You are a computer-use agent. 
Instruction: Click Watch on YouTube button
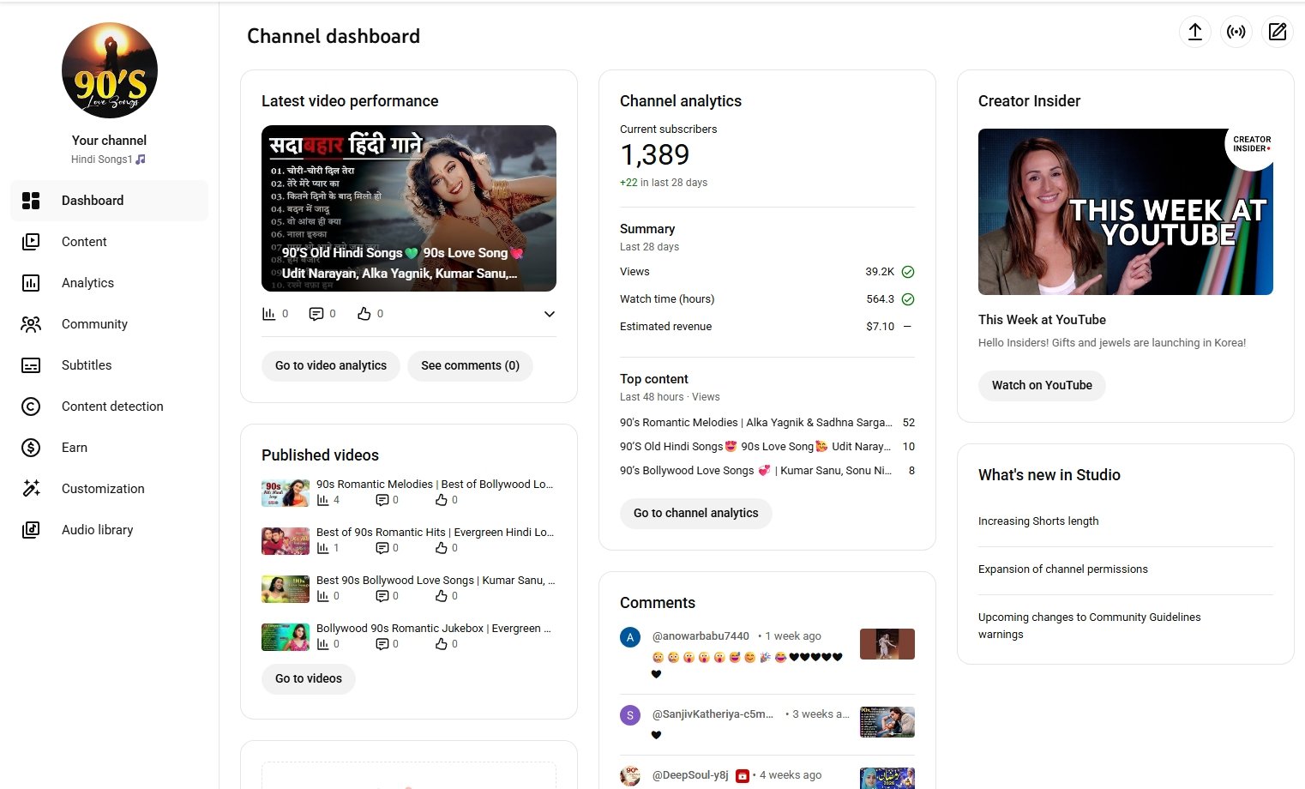[x=1041, y=385]
